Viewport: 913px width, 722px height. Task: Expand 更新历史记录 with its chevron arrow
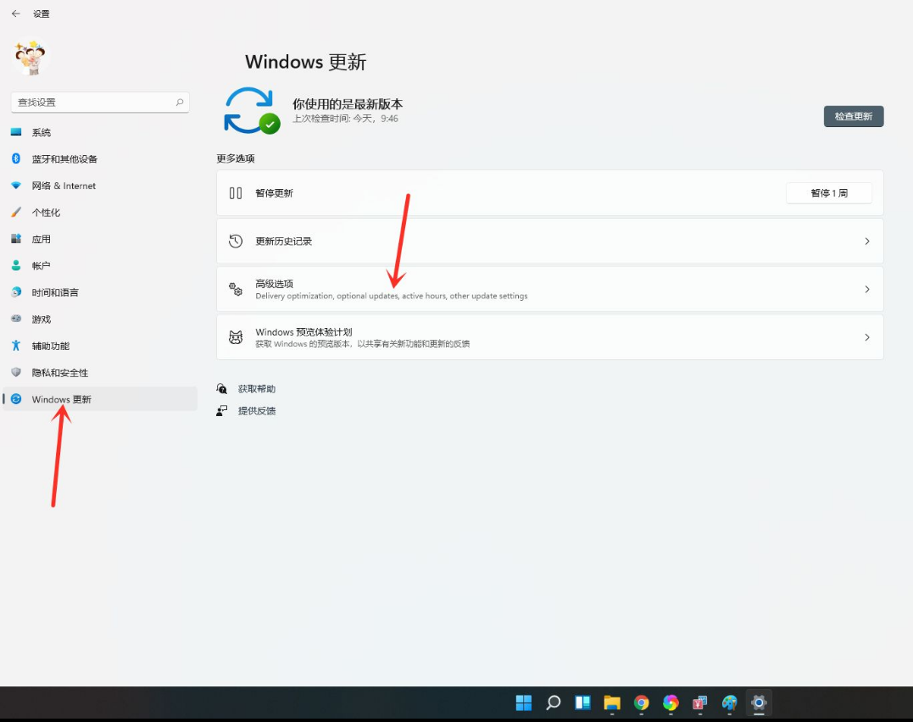[x=866, y=242]
